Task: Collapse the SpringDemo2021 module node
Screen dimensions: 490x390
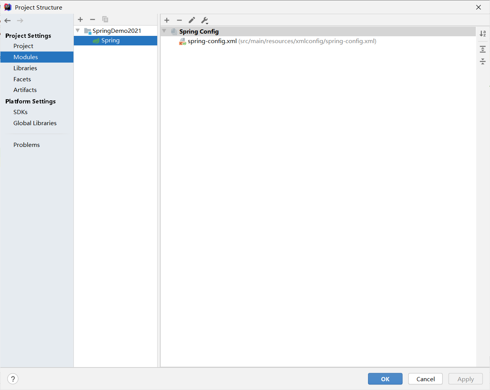Action: [x=78, y=31]
